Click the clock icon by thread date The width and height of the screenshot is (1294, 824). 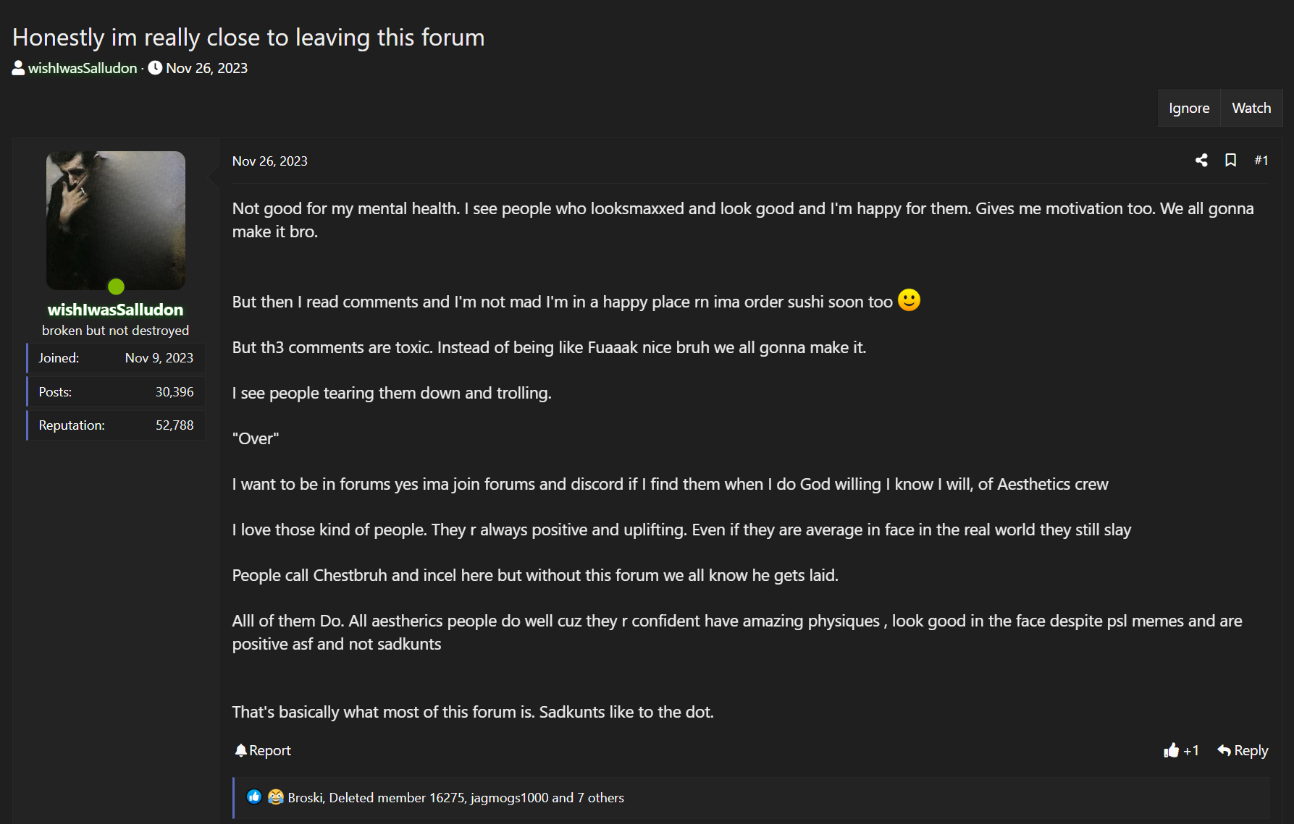point(155,68)
